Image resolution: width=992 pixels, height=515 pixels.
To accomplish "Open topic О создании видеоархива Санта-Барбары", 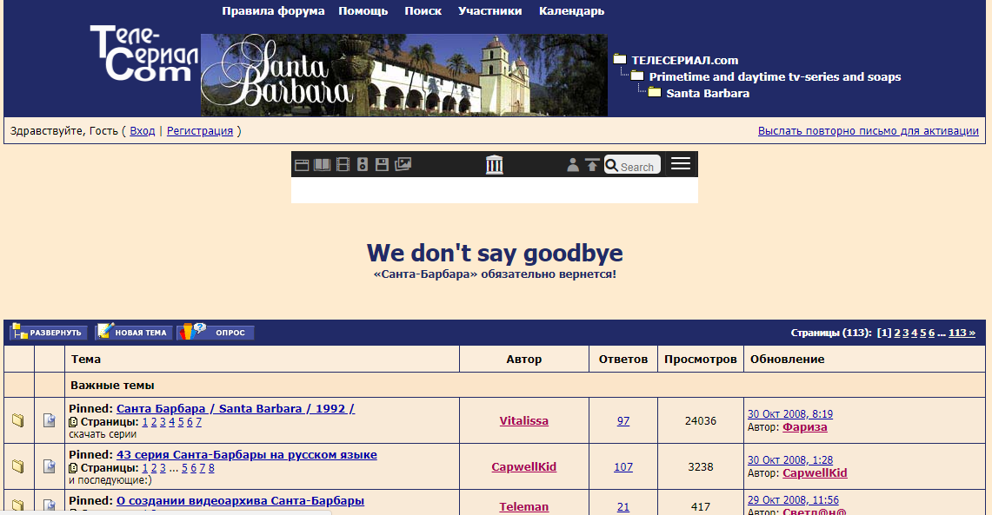I will click(241, 500).
